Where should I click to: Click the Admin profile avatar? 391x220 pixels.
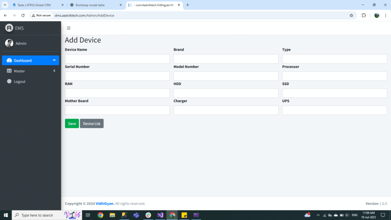click(9, 43)
